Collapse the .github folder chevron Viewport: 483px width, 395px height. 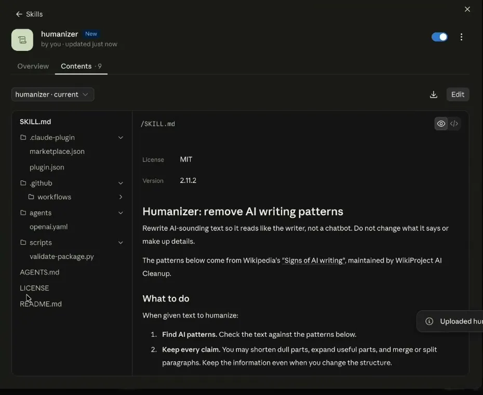tap(120, 183)
